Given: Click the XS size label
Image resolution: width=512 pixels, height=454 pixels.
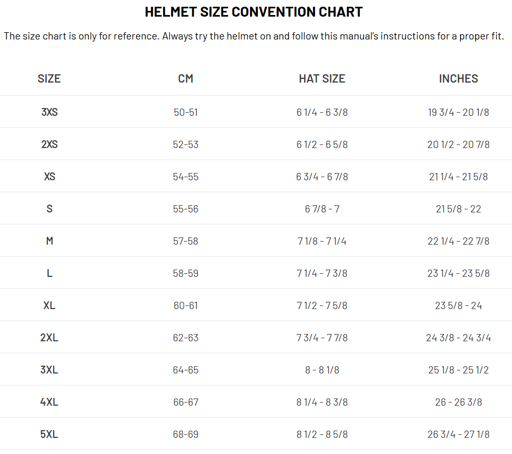Looking at the screenshot, I should 49,177.
